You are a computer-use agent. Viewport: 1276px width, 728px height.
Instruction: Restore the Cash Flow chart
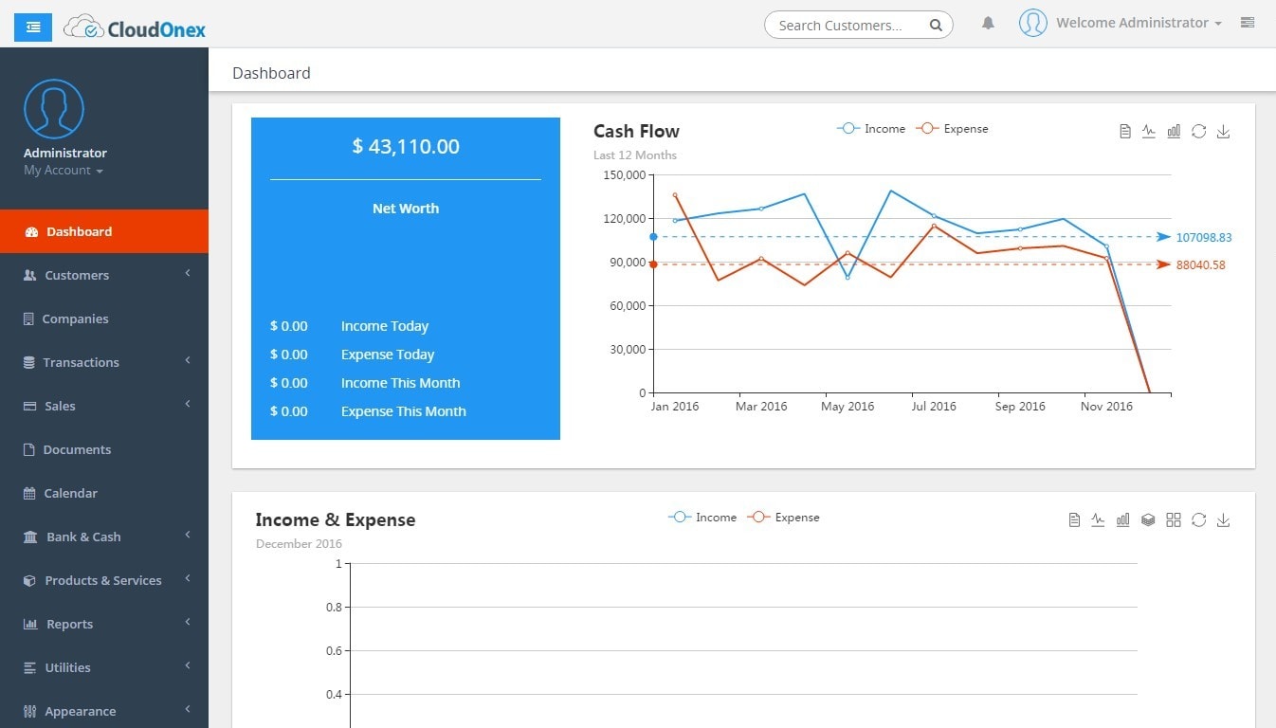click(1198, 132)
